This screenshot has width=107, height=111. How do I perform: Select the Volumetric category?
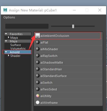[18, 49]
